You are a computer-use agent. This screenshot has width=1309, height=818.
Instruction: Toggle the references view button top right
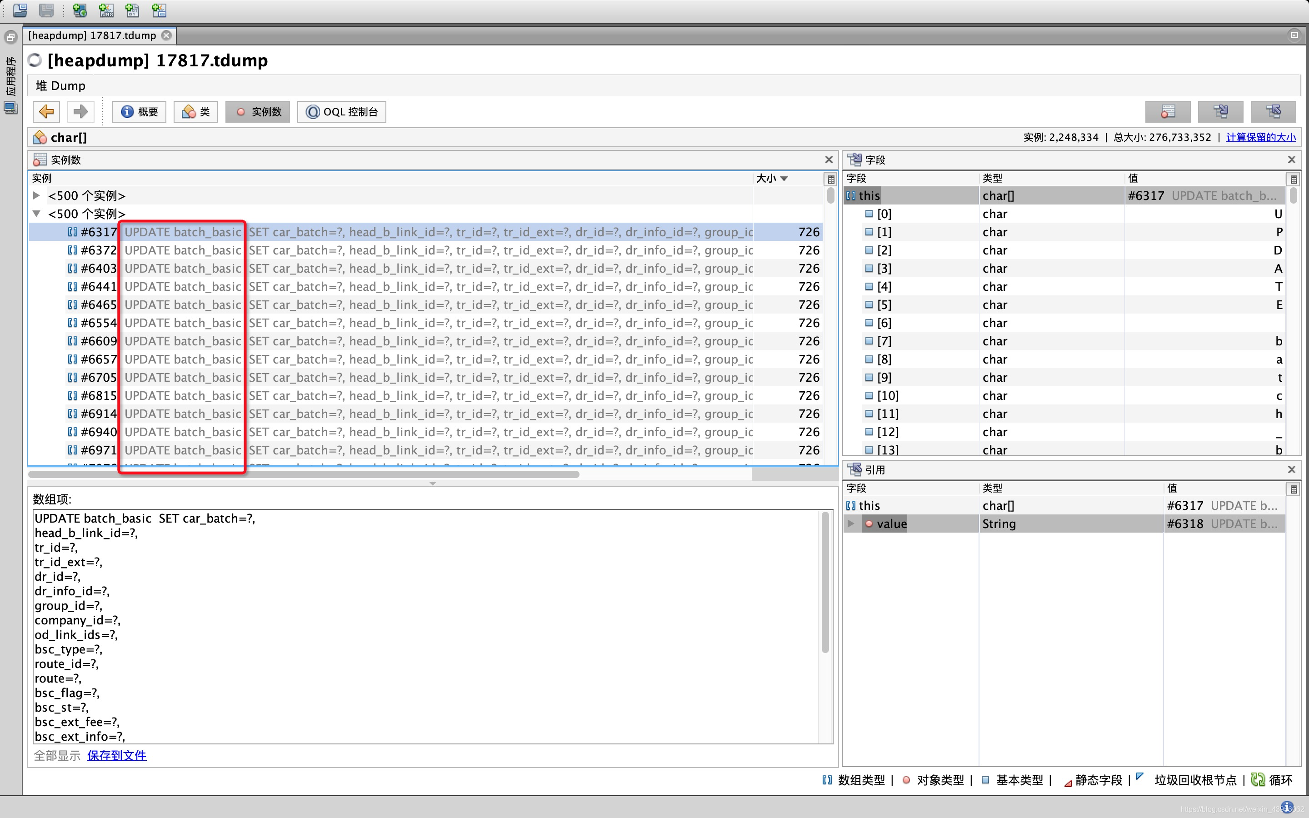(1273, 112)
